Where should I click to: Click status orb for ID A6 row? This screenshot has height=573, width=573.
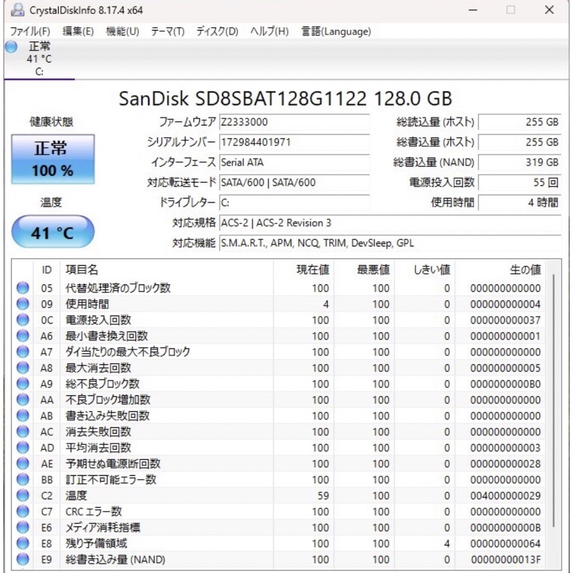(x=23, y=336)
